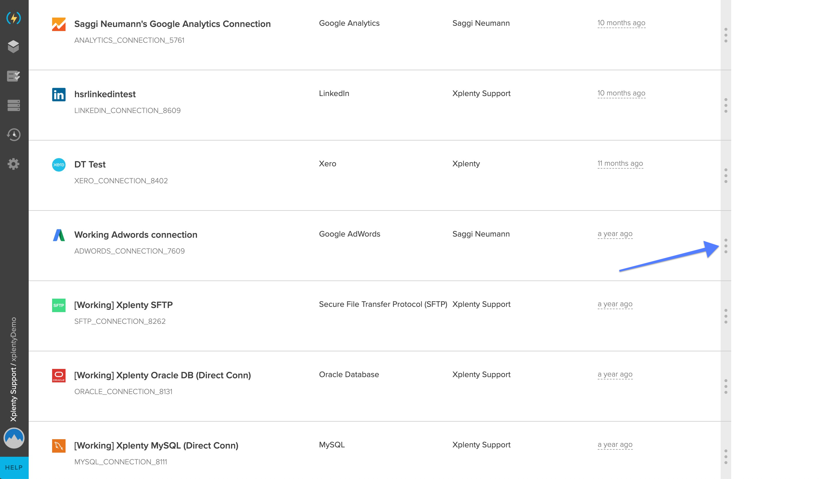Viewport: 819px width, 479px height.
Task: Click the '11 months ago' timestamp for DT Test
Action: (x=620, y=163)
